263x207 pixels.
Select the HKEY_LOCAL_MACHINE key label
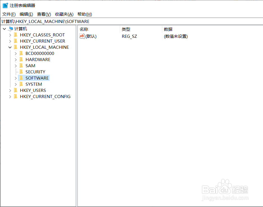(44, 47)
